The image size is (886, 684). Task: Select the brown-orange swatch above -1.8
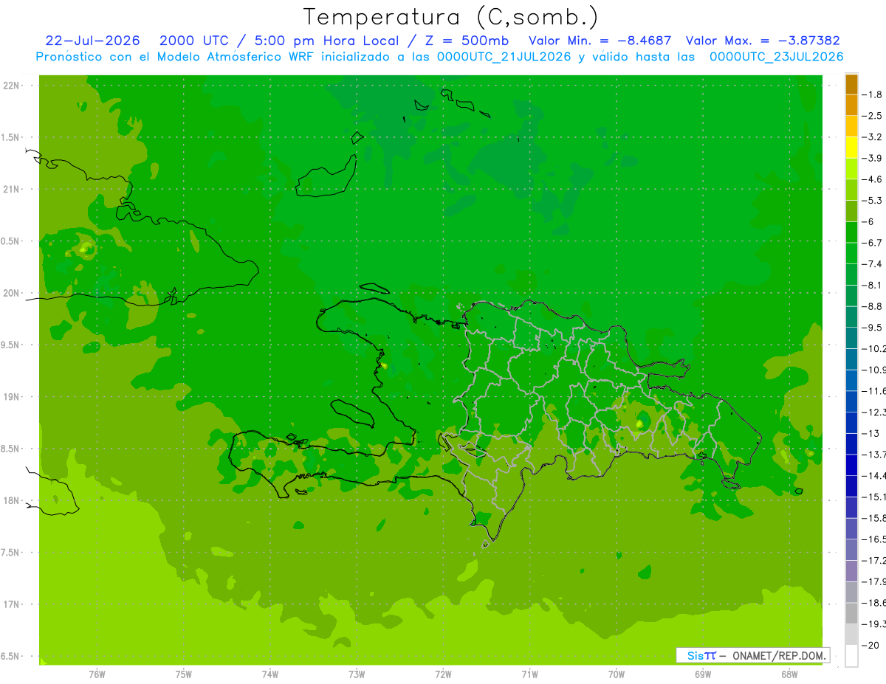(x=851, y=84)
